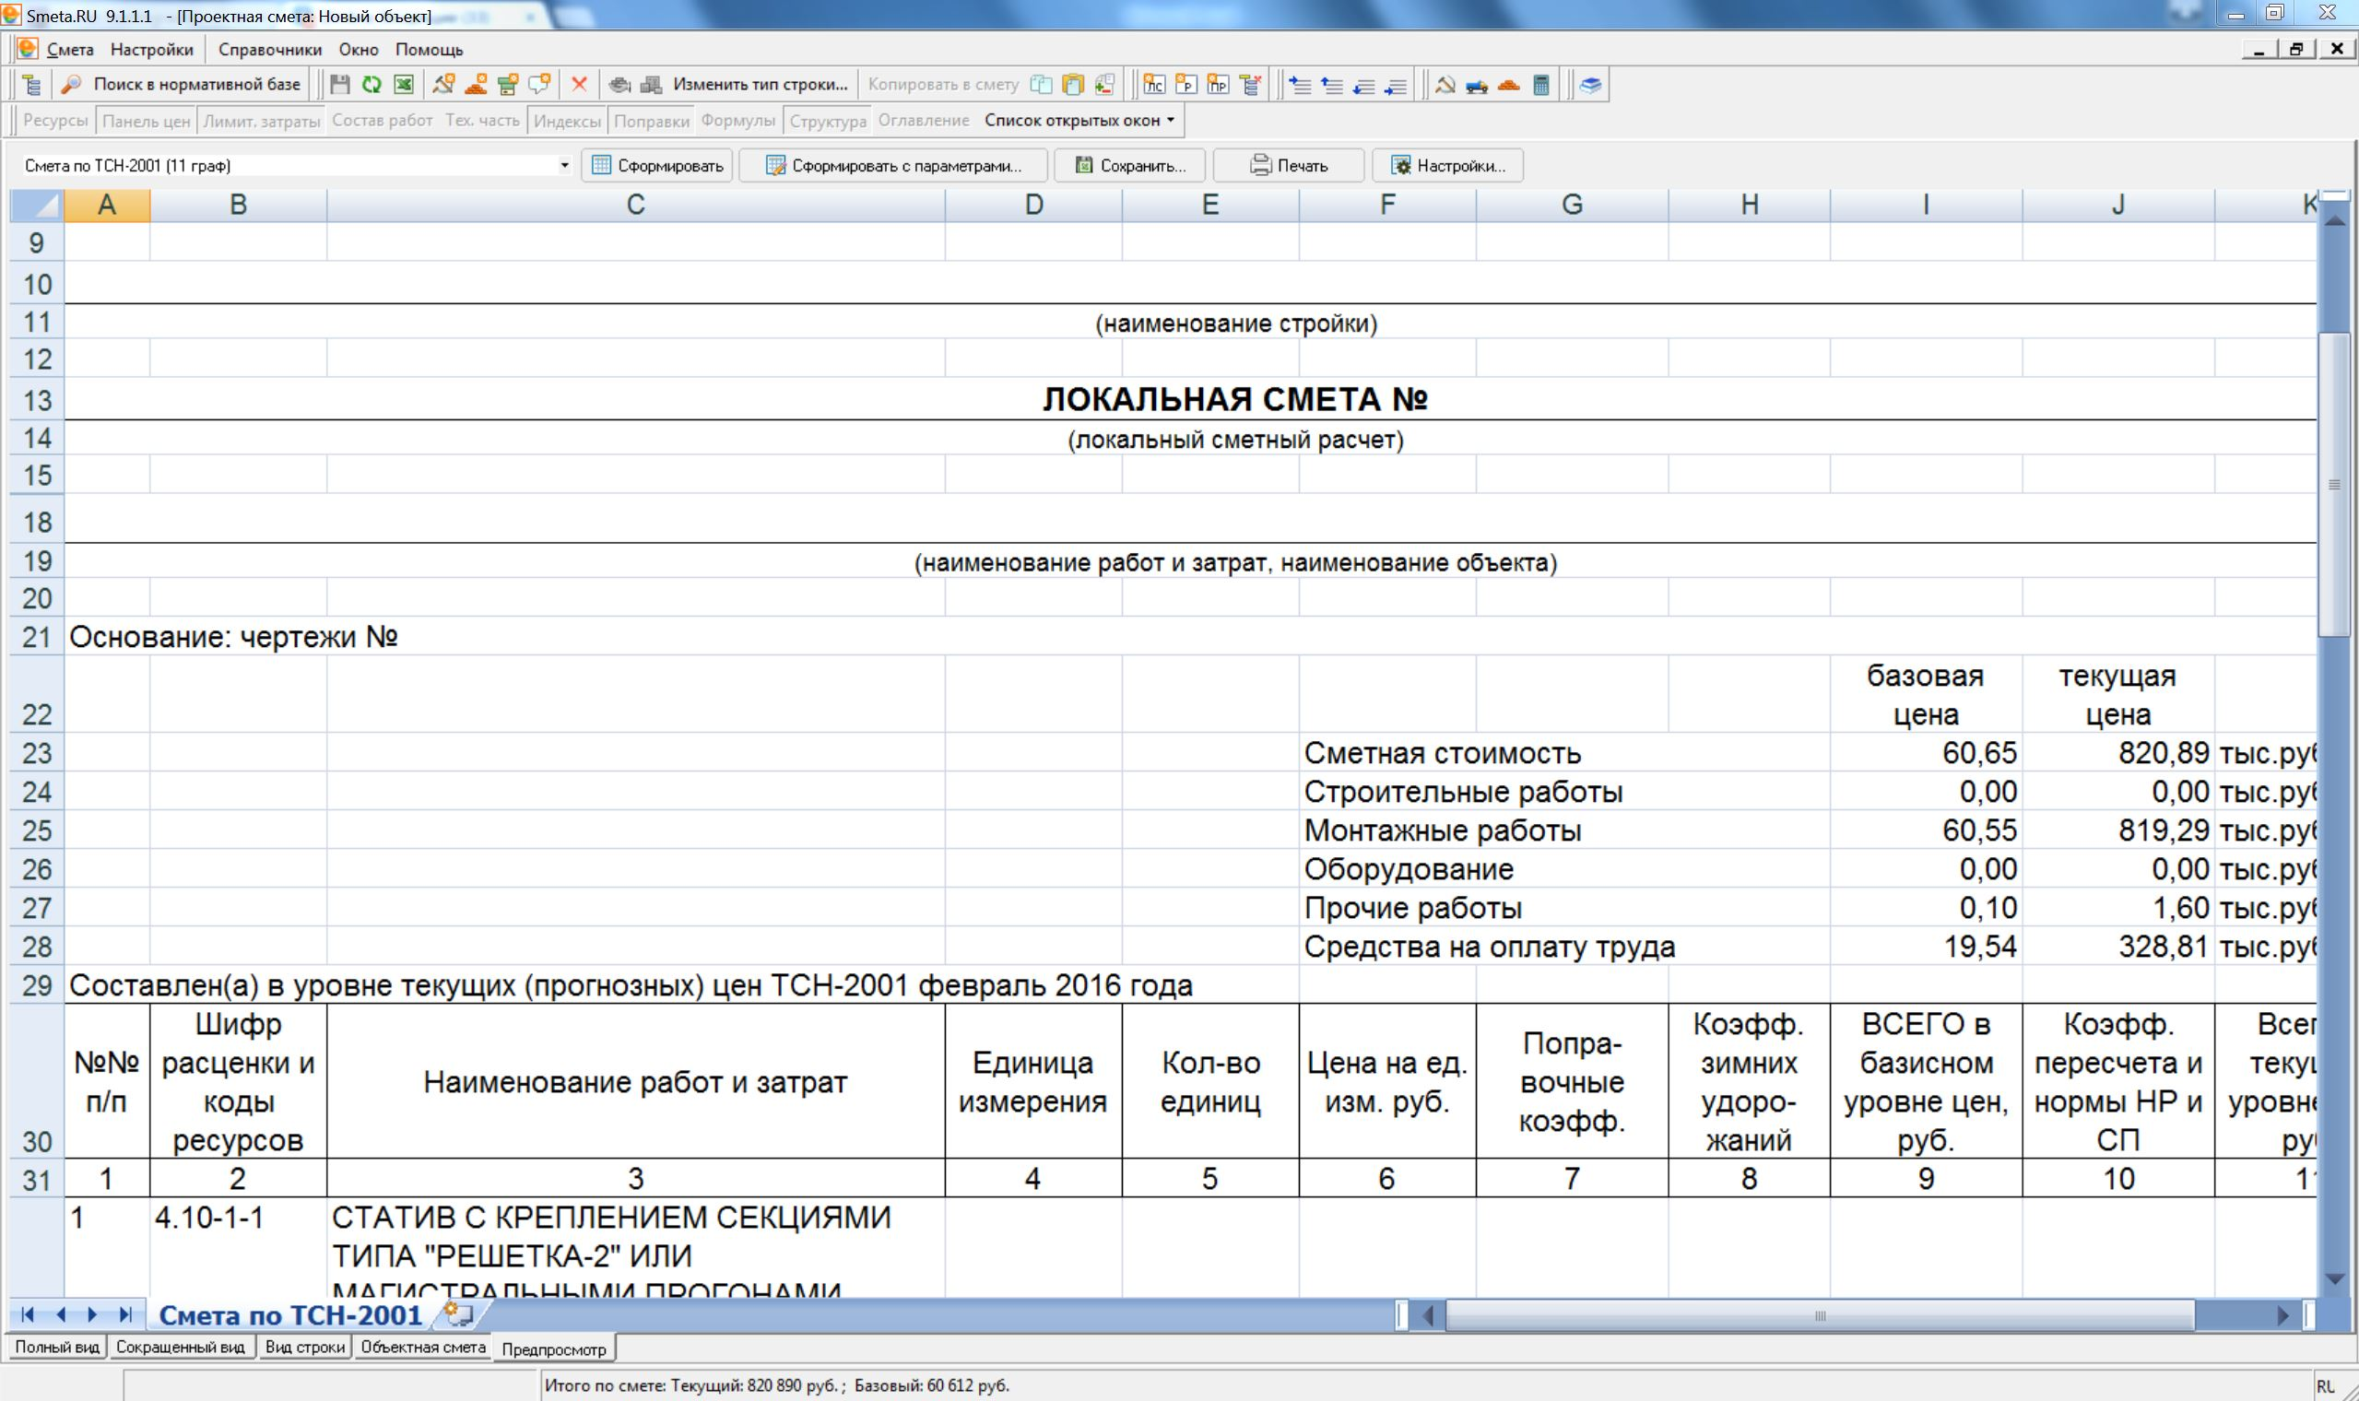Click the move row down arrow icon
Screen dimensions: 2359x1401
1364,85
